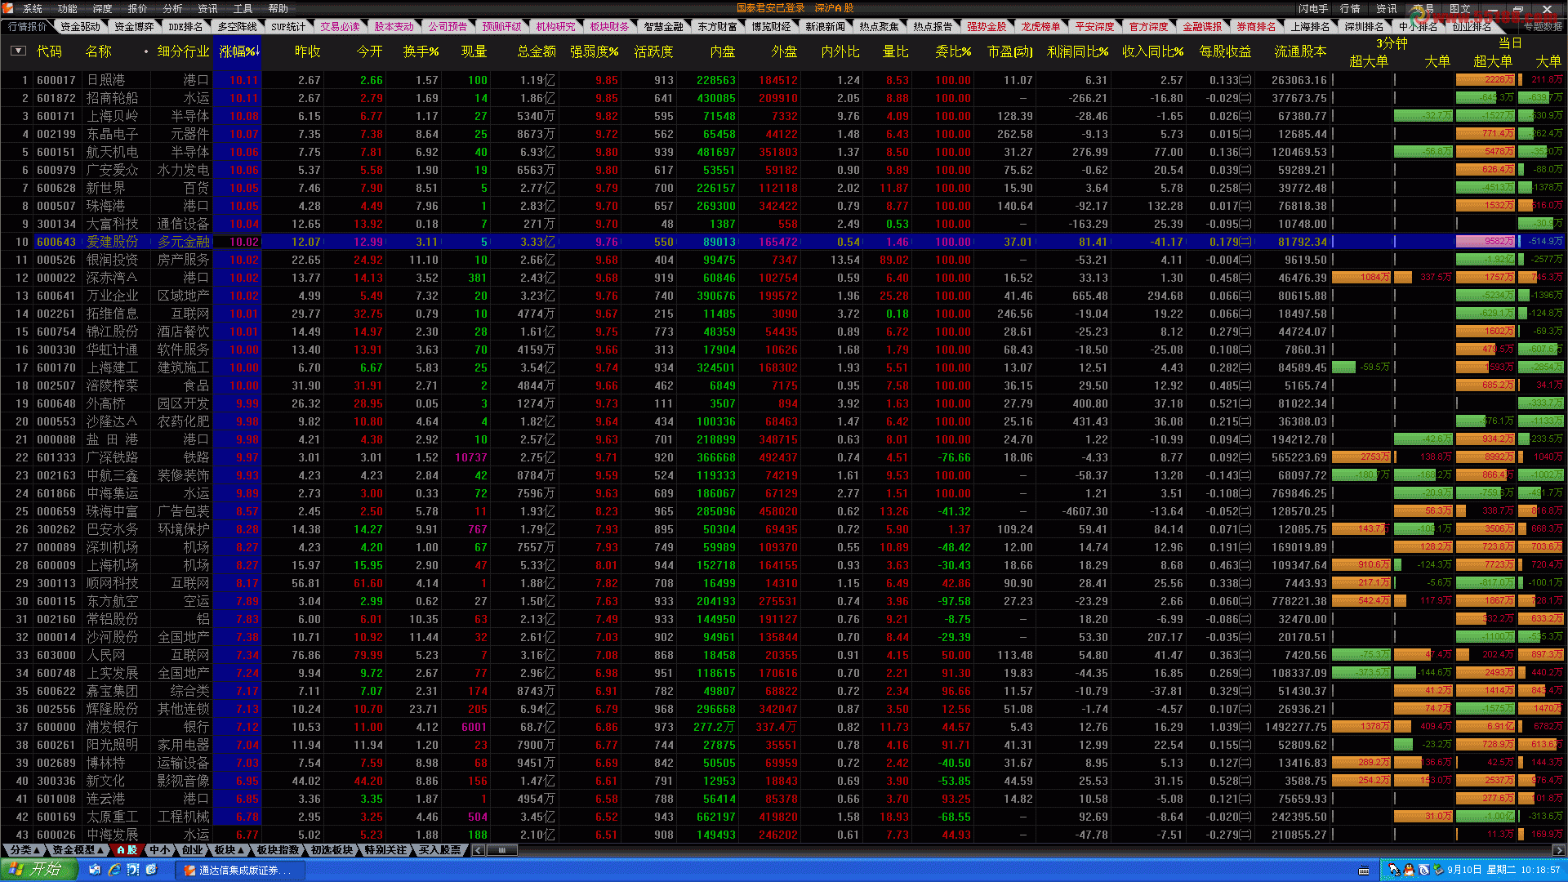The image size is (1568, 882).
Task: Click the 流通股本 column header
Action: point(1300,51)
